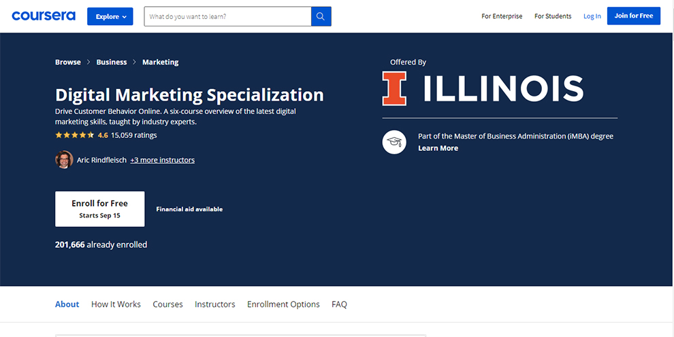Focus the 'What do you want to learn?' search box
This screenshot has height=337, width=674.
pos(227,16)
